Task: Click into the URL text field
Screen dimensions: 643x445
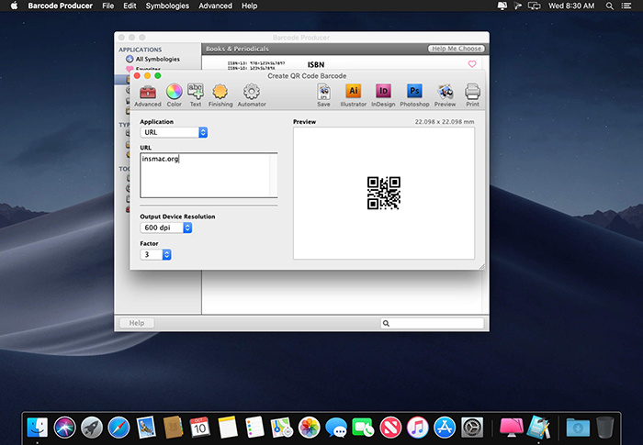Action: 209,175
